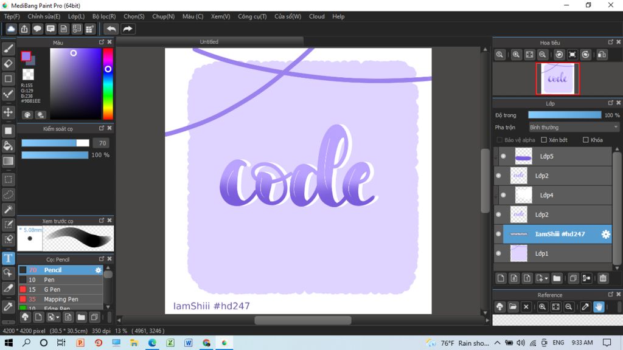Open the Công cụ(T) menu

tap(252, 16)
